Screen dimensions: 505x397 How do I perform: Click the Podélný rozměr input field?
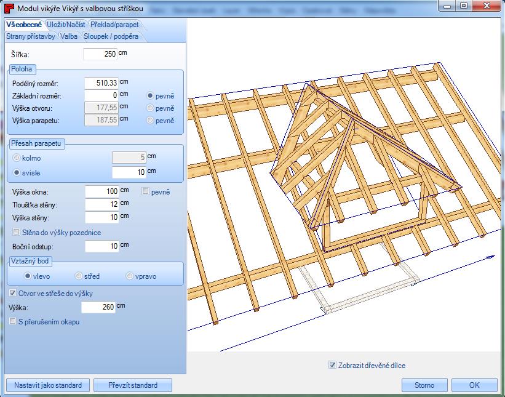click(x=101, y=83)
